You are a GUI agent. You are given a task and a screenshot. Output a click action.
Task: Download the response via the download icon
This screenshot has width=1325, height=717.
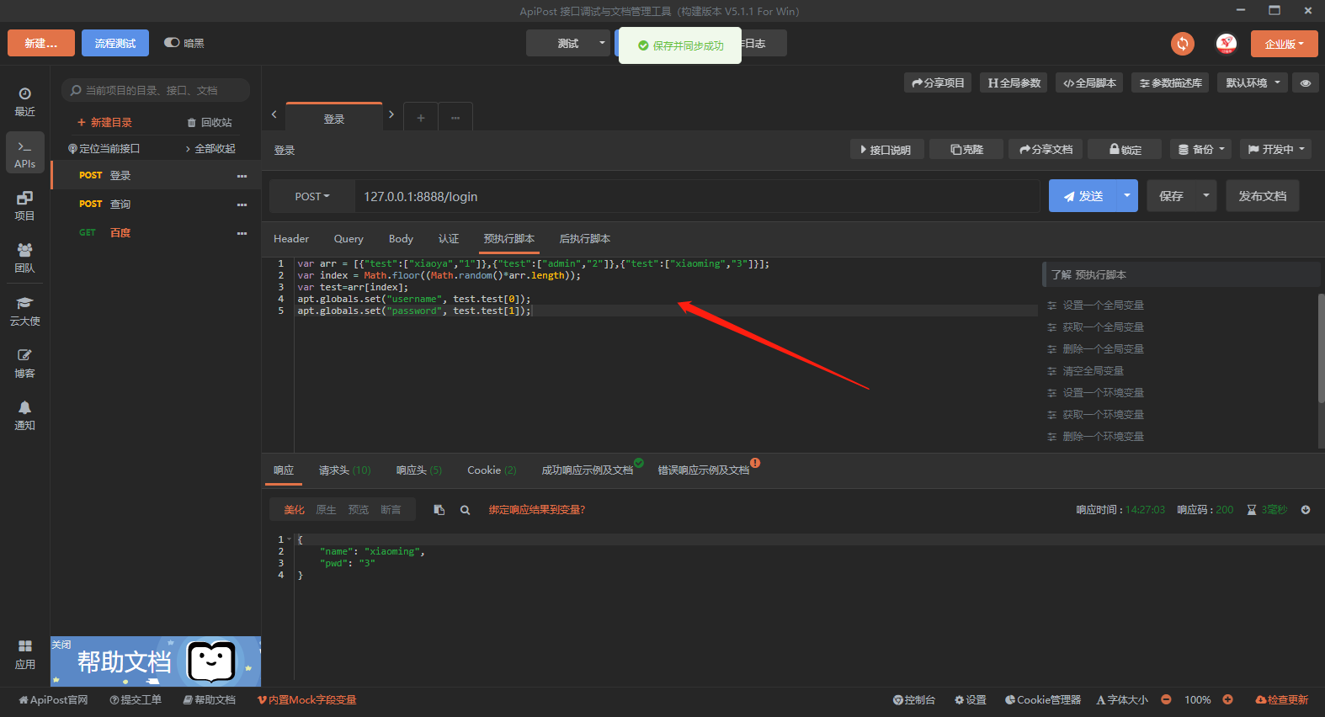[x=1306, y=510]
